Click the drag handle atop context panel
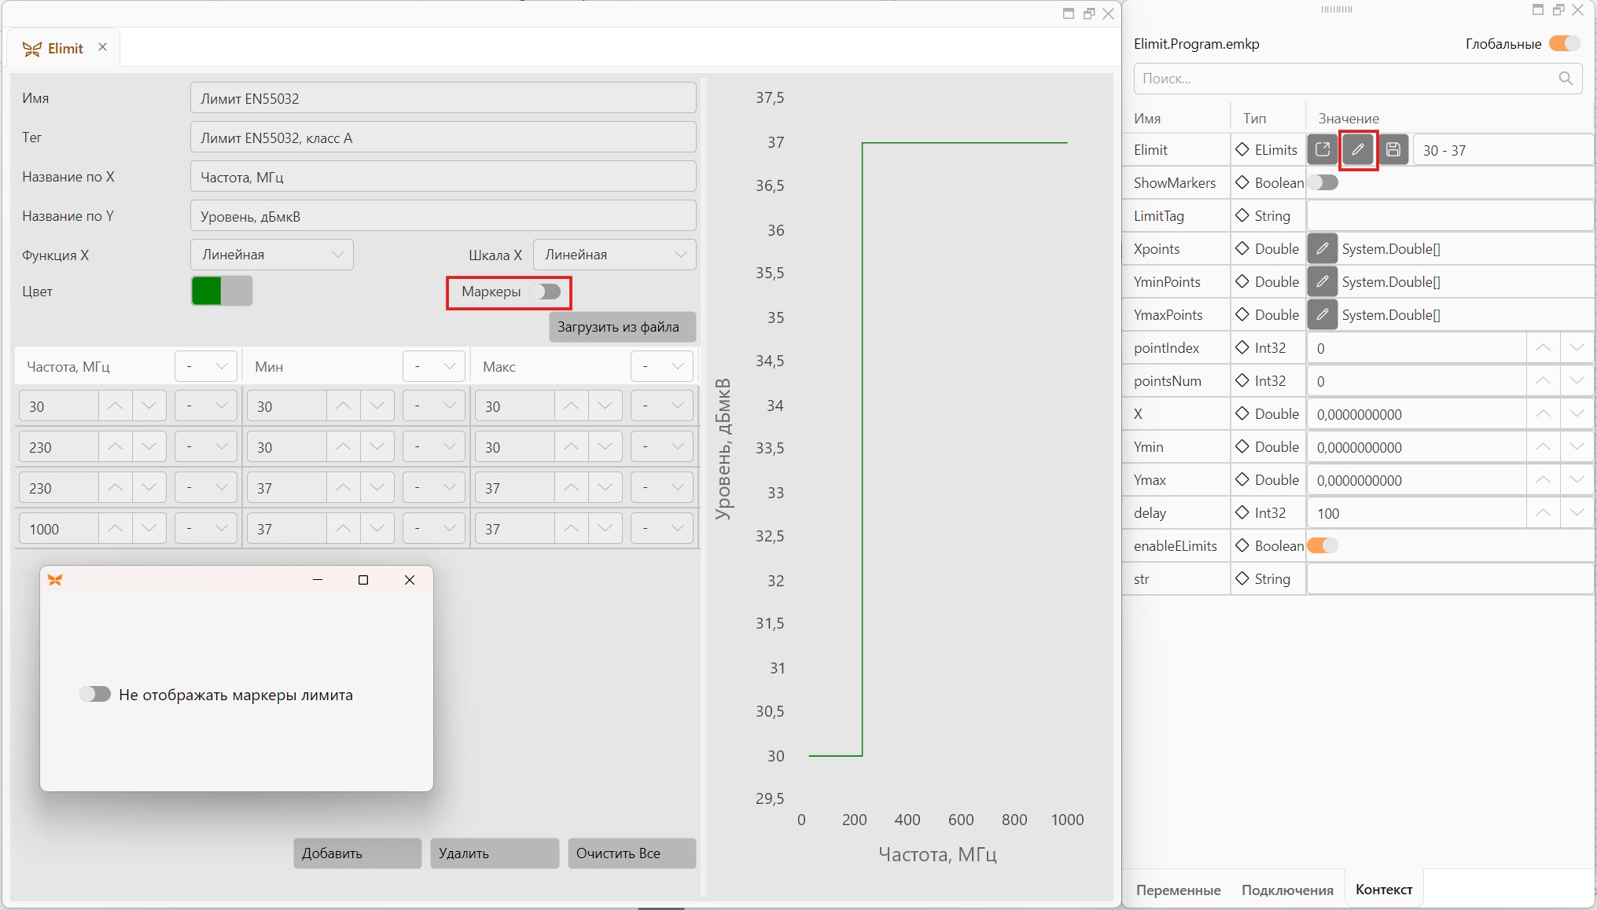 pyautogui.click(x=1336, y=9)
